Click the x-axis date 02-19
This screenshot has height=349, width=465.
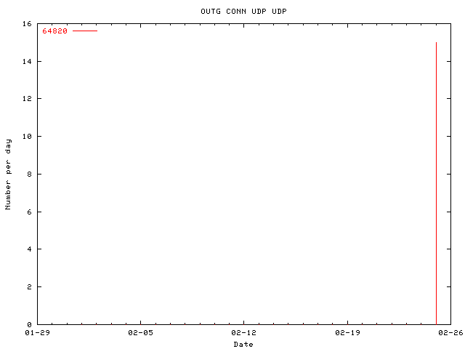point(347,333)
